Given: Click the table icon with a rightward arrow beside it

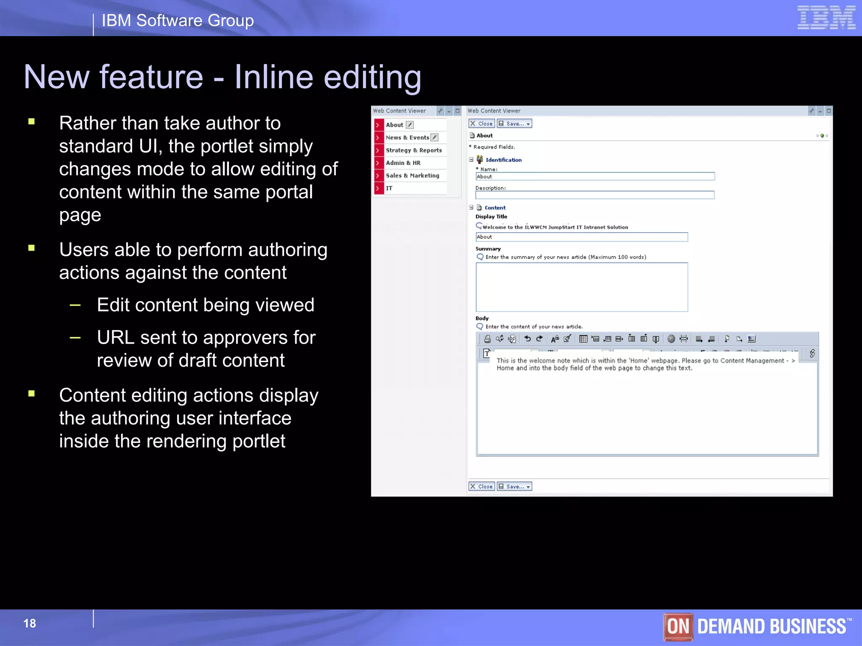Looking at the screenshot, I should click(x=619, y=339).
